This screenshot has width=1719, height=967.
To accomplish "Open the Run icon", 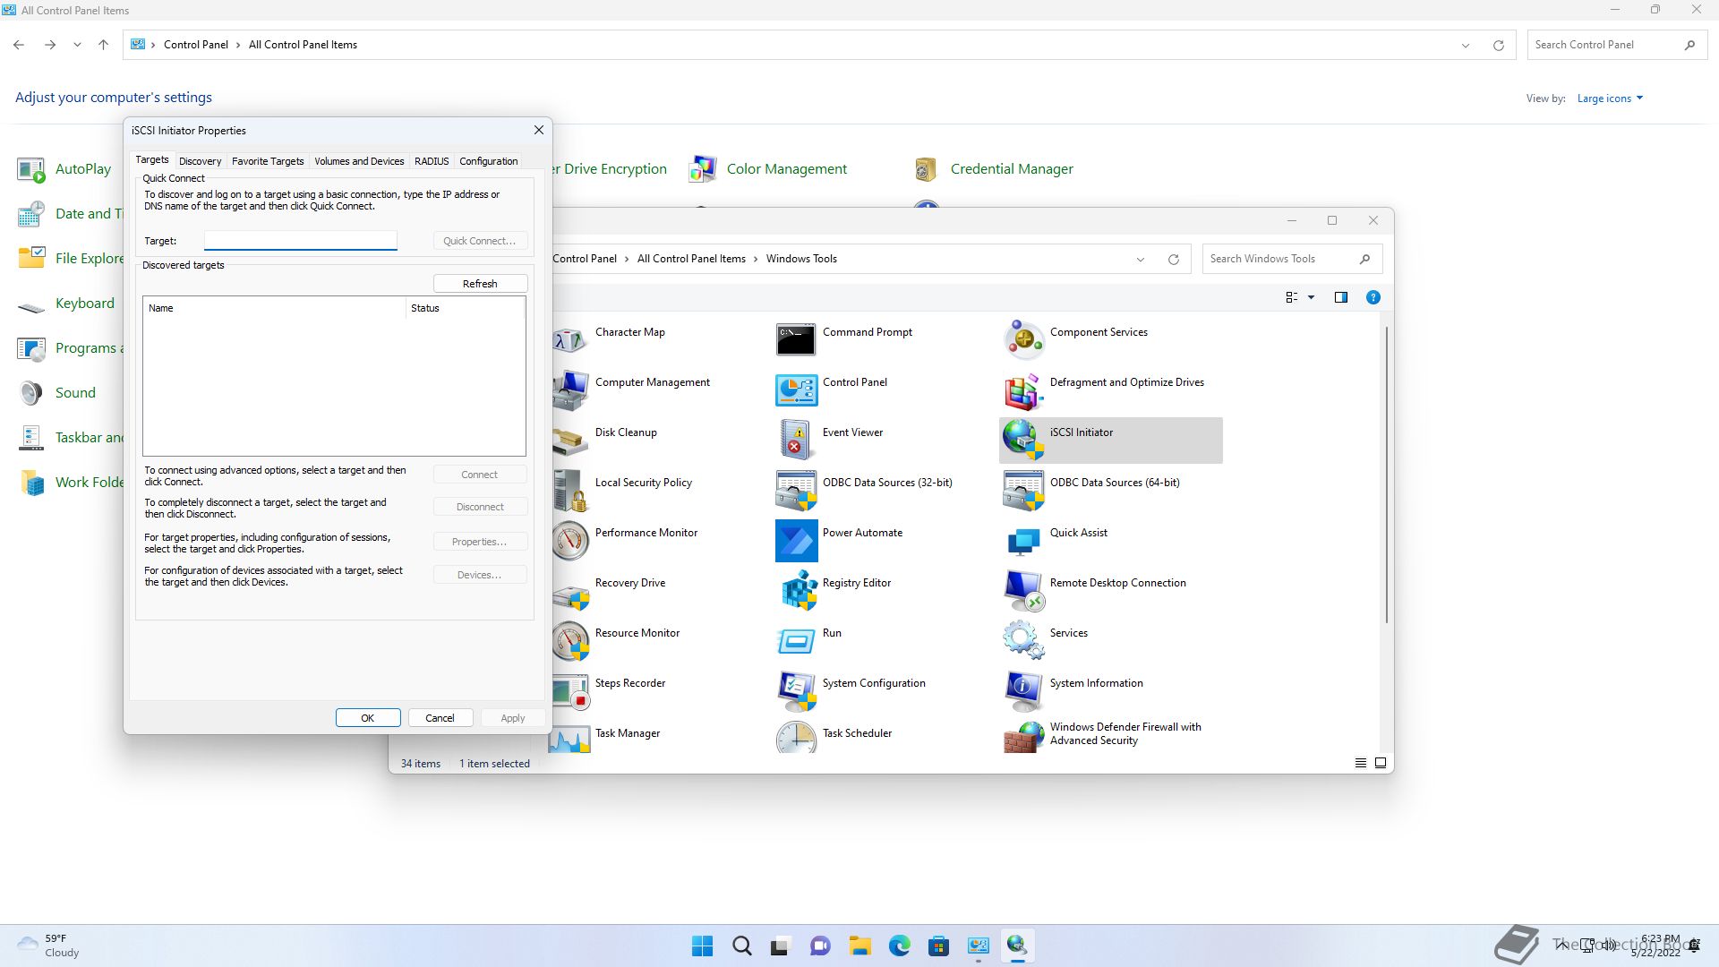I will pos(796,641).
